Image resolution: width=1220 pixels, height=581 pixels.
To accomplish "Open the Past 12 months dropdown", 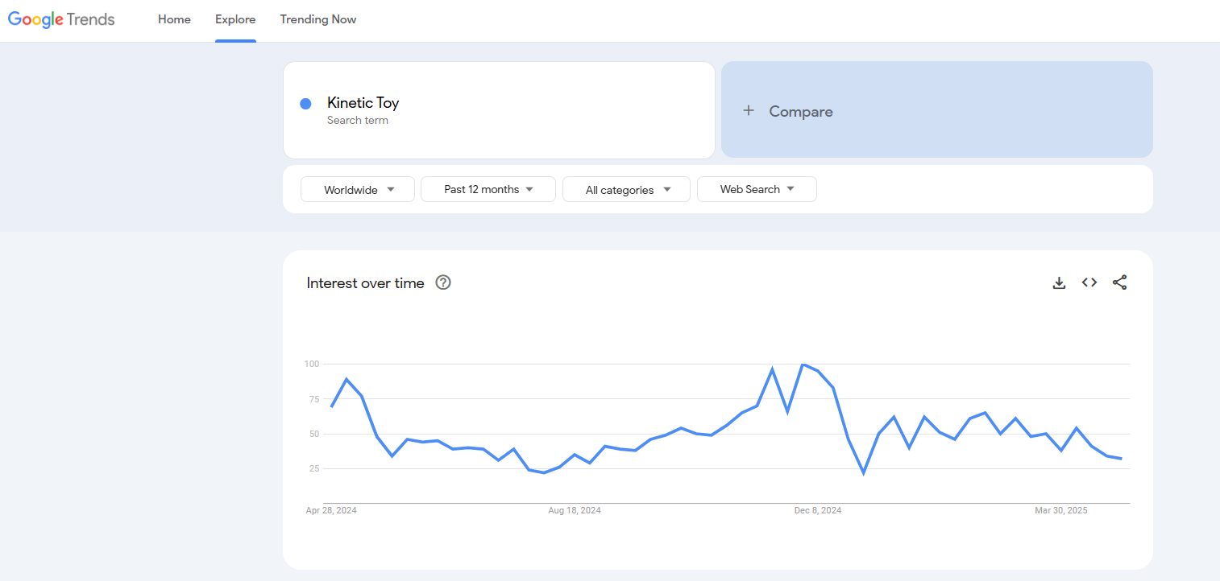I will pyautogui.click(x=488, y=190).
